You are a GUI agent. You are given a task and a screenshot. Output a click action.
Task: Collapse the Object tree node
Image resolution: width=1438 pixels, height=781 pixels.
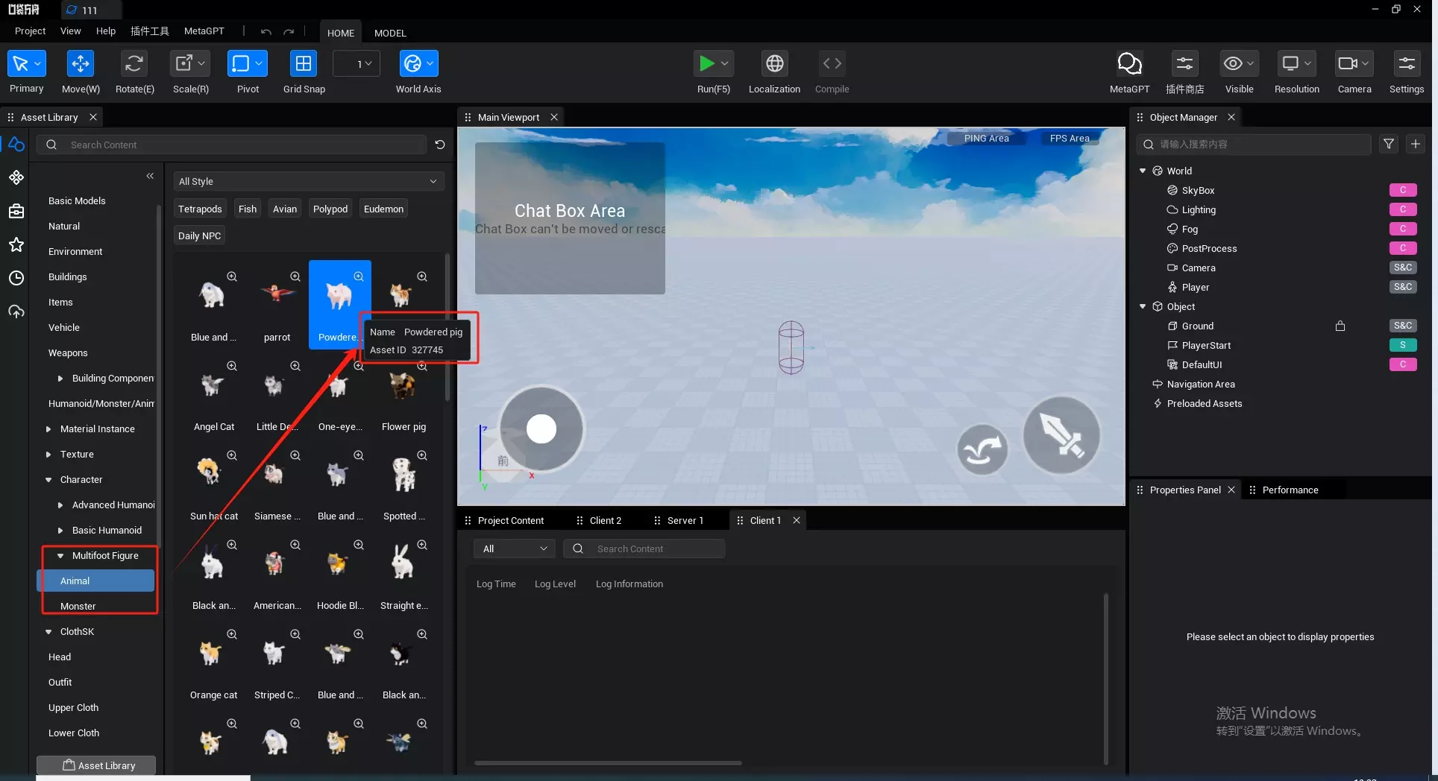click(x=1143, y=306)
